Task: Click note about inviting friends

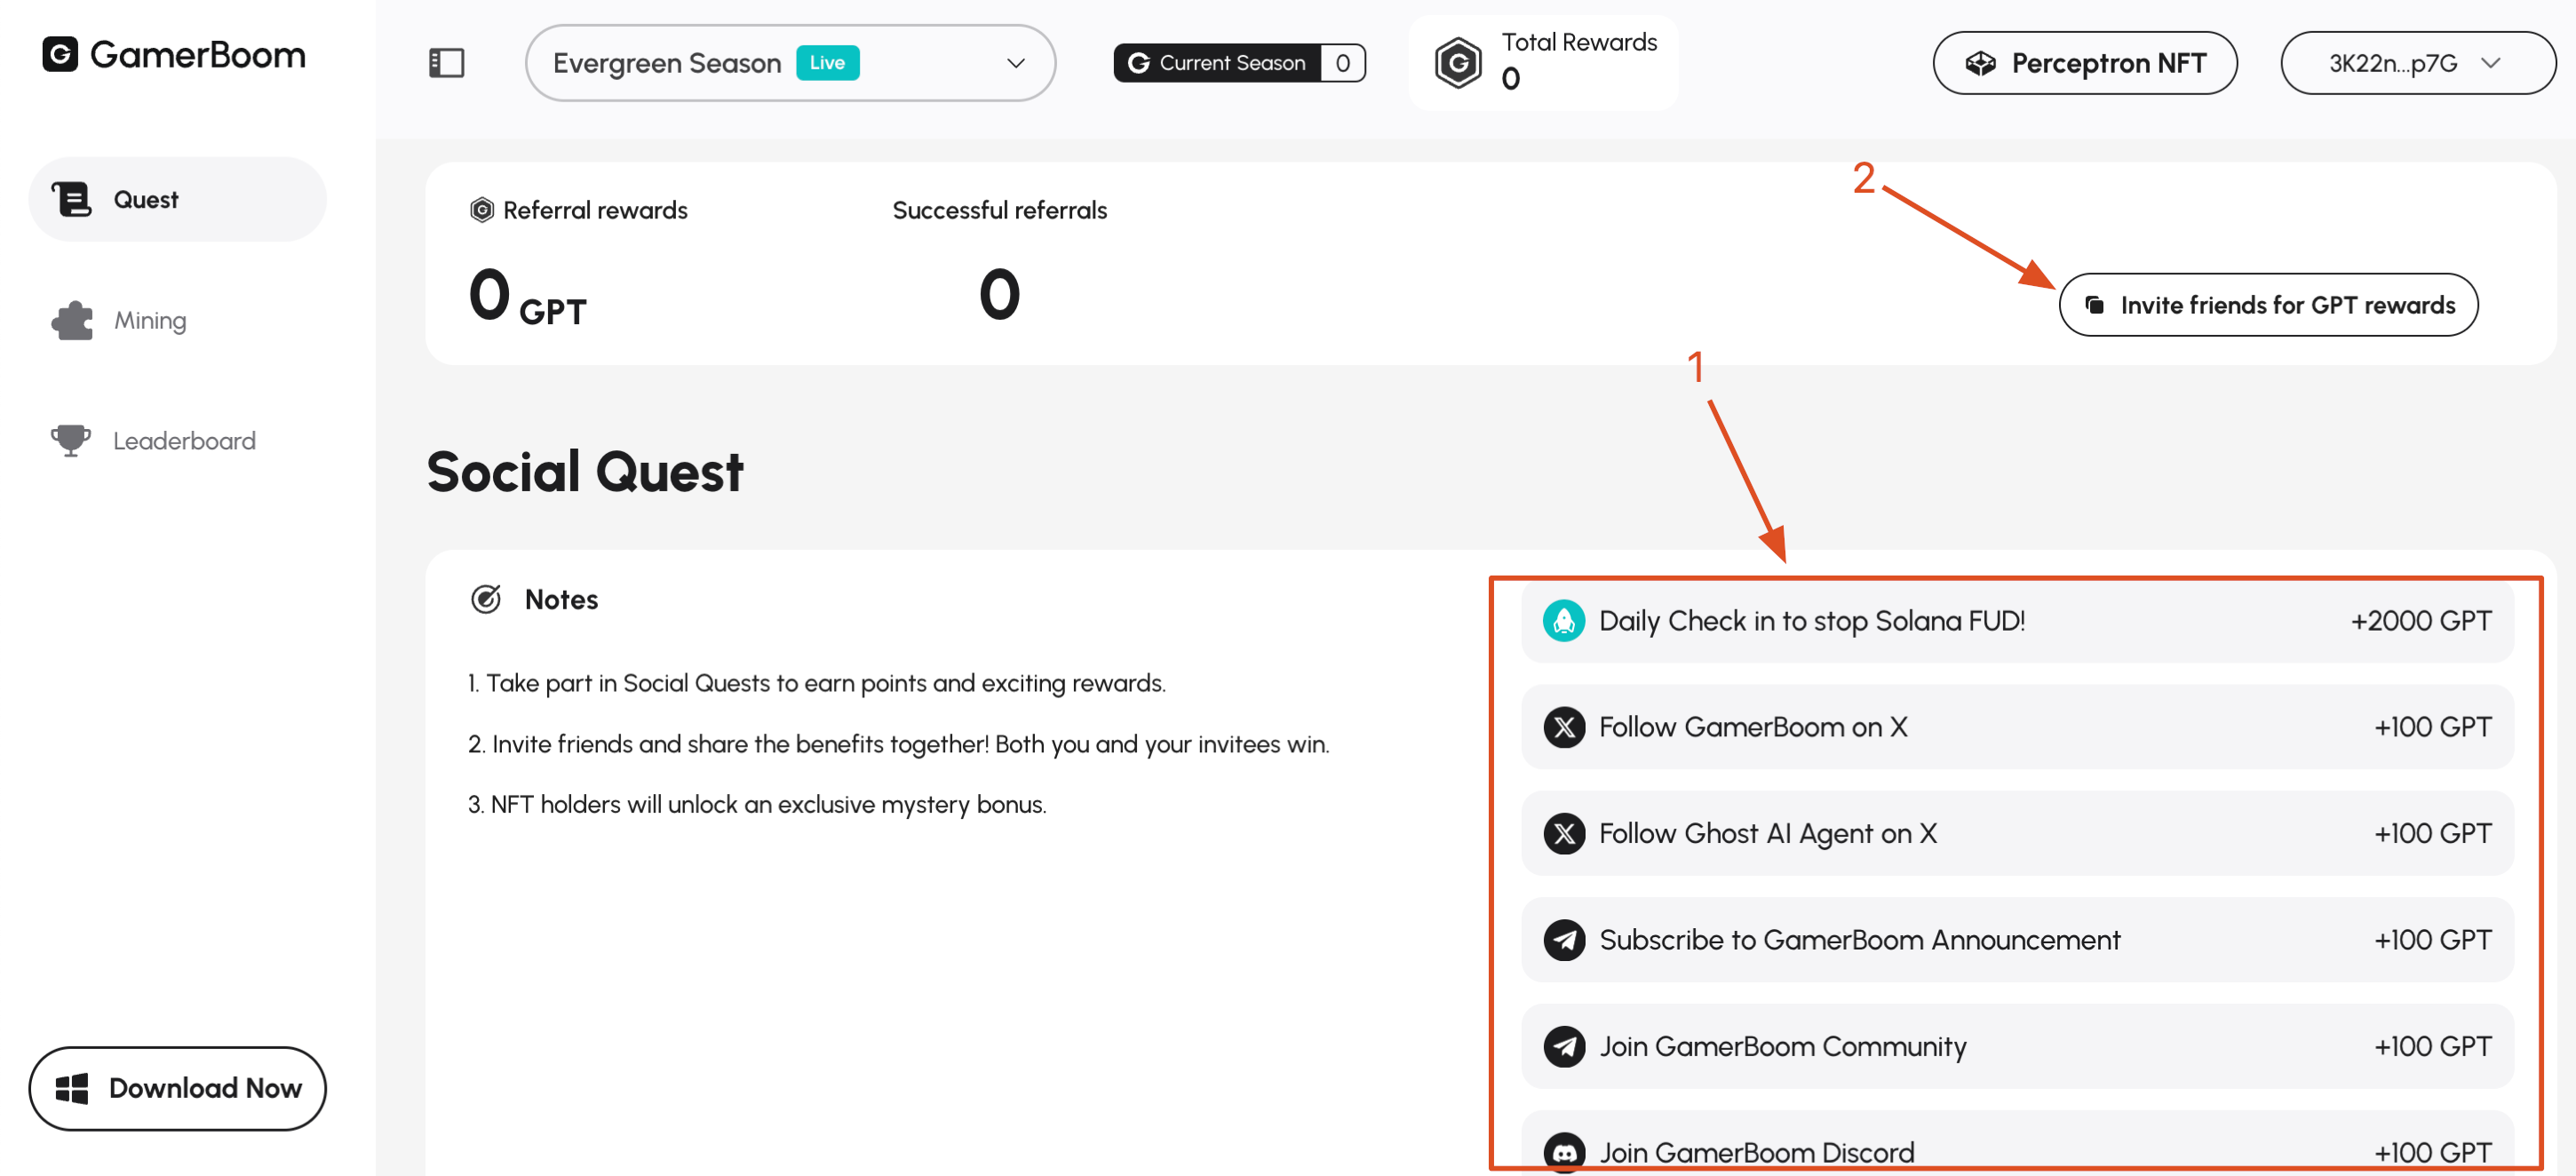Action: coord(898,744)
